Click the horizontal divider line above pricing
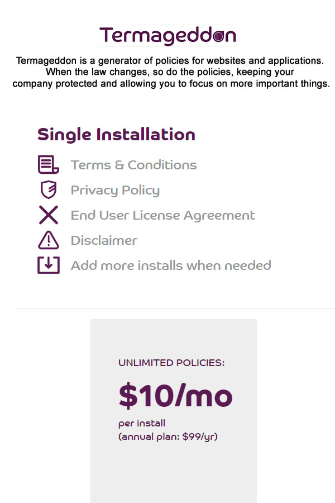The height and width of the screenshot is (503, 335). [x=175, y=309]
